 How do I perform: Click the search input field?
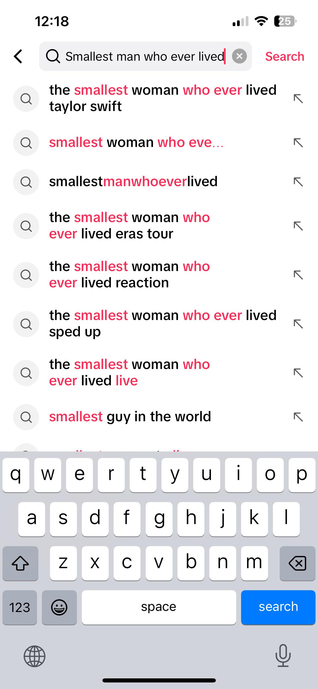click(x=144, y=56)
